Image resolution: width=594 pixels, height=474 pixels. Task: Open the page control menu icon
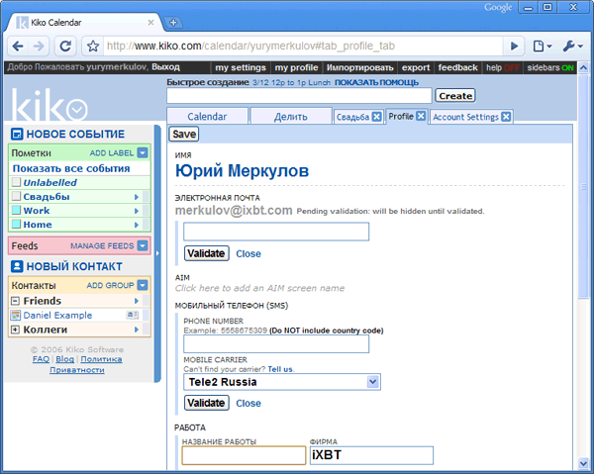coord(543,47)
